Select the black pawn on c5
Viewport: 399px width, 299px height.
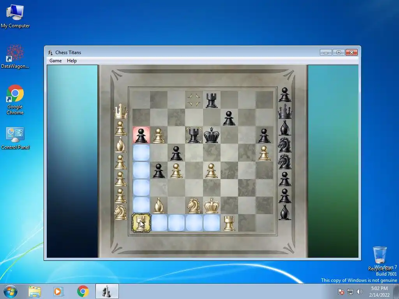click(x=176, y=153)
